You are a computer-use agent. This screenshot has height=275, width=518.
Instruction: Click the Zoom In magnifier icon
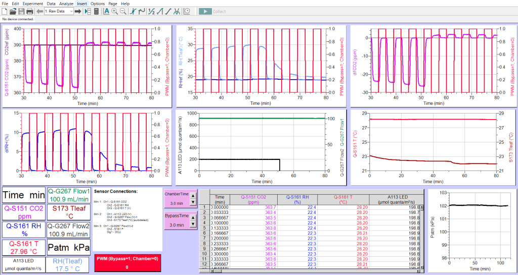click(115, 11)
